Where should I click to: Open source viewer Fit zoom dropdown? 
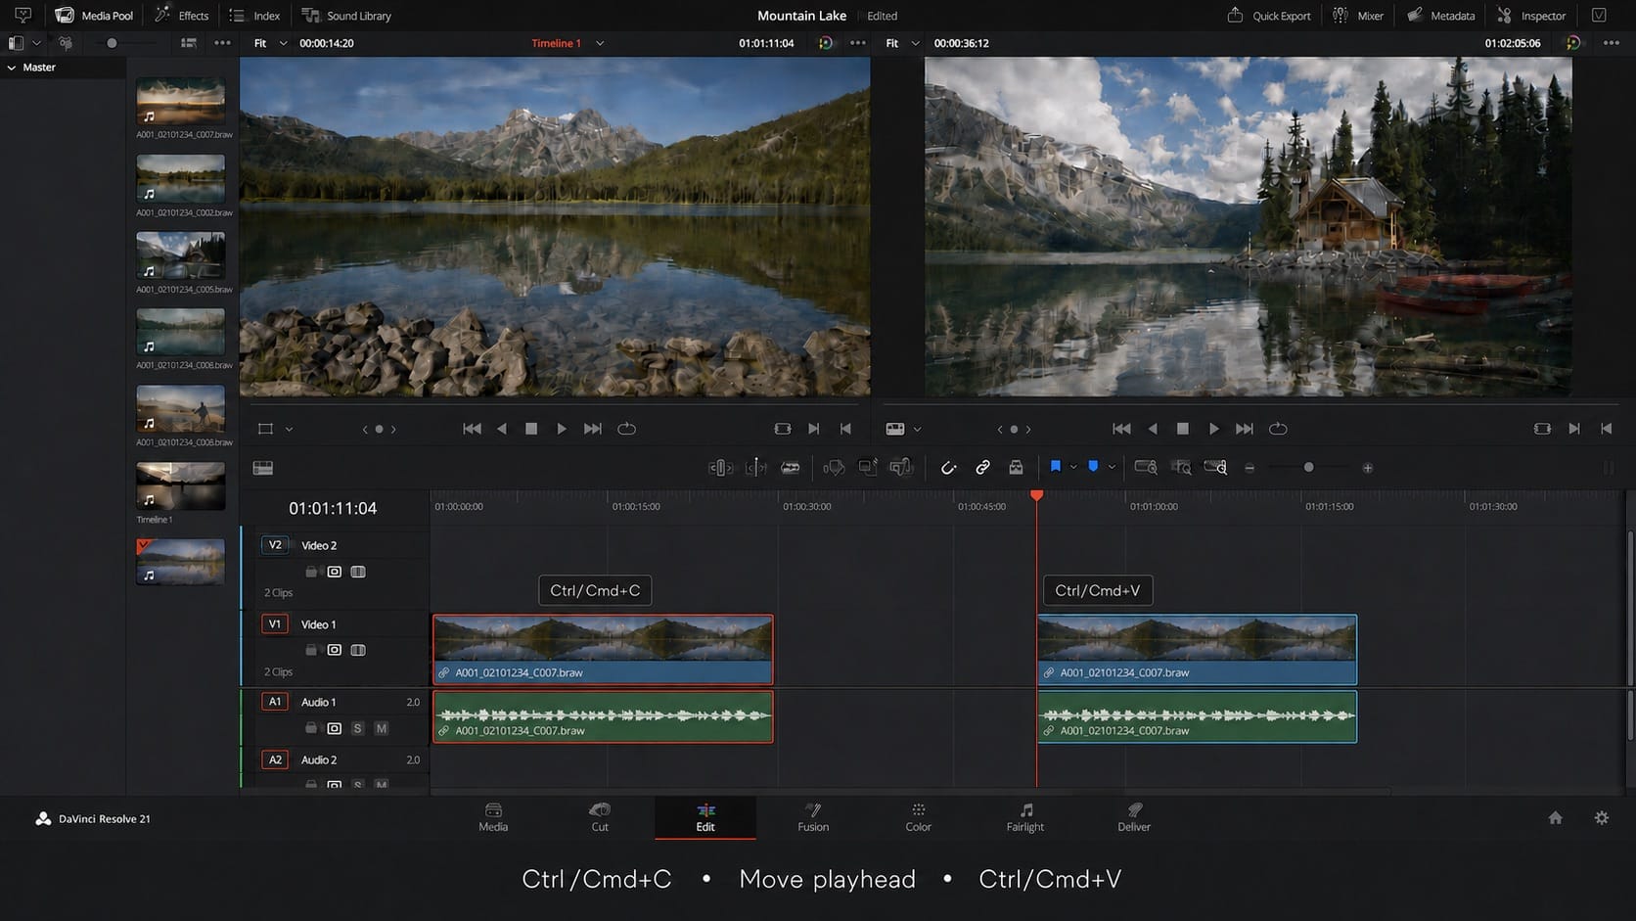tap(271, 43)
